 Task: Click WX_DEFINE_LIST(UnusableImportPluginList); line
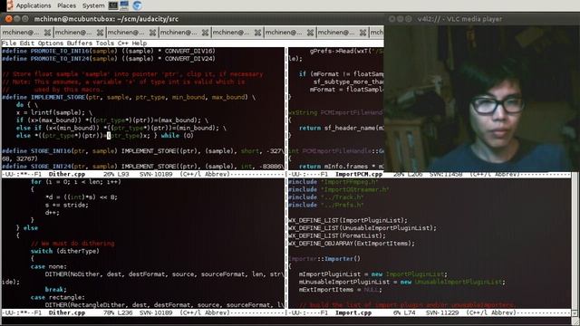[362, 228]
